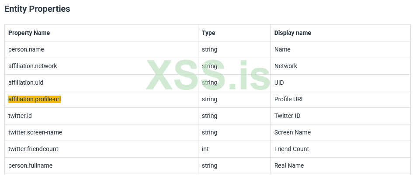Viewport: 416px width, 179px height.
Task: Select the Type column header
Action: click(208, 33)
